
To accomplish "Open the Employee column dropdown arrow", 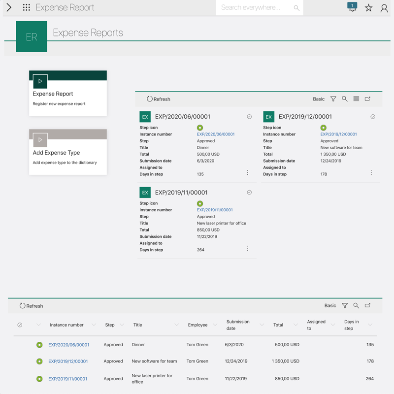I will pos(215,325).
